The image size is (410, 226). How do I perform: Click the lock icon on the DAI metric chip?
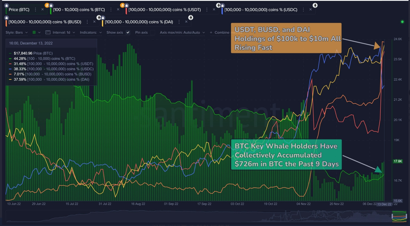[103, 18]
